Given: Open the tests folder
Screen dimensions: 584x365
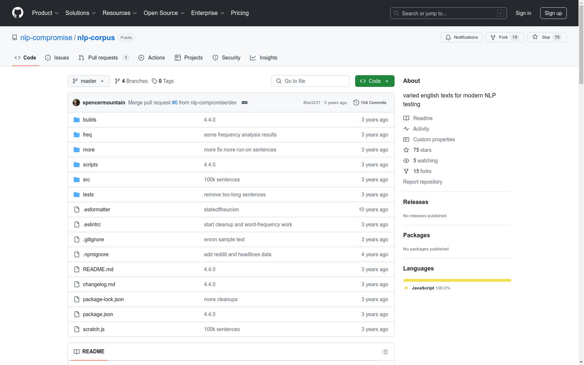Looking at the screenshot, I should click(88, 195).
